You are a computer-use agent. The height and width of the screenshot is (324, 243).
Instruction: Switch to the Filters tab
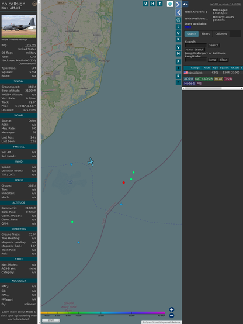tap(206, 34)
